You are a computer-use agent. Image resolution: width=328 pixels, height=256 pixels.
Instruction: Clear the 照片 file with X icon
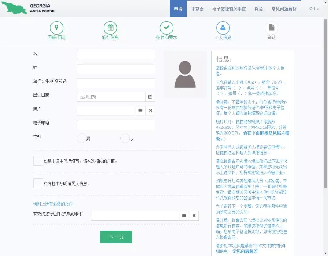[x=150, y=111]
